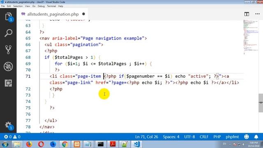Open errors and warnings problems panel

click(12, 137)
